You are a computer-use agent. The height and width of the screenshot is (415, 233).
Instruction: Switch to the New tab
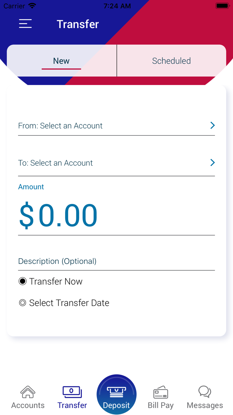61,61
